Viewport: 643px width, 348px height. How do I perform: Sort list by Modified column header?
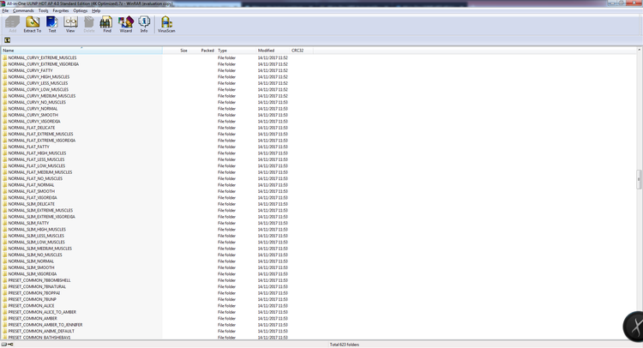(x=273, y=51)
